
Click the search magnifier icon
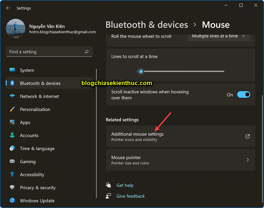pos(87,52)
